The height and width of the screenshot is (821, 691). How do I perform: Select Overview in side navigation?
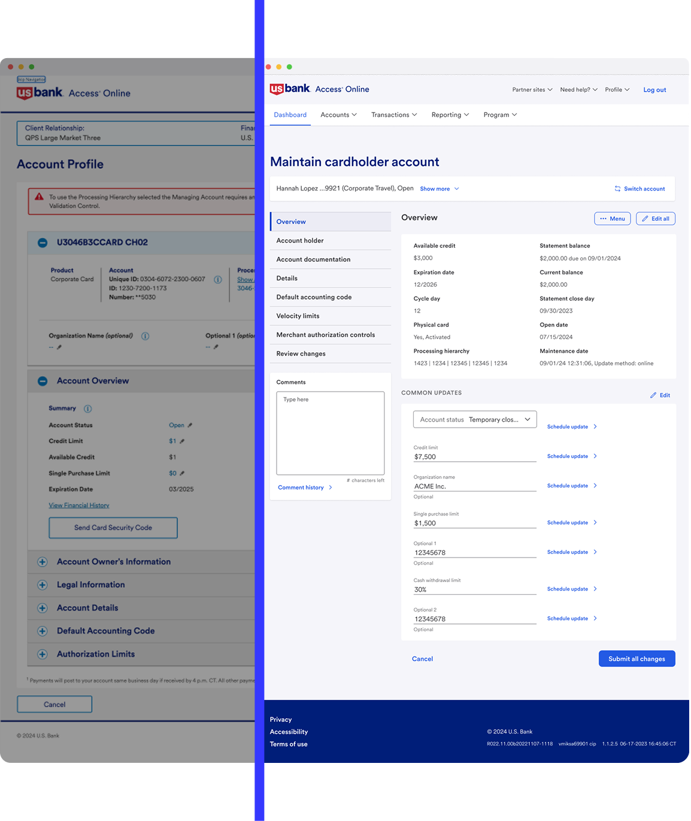(x=331, y=222)
